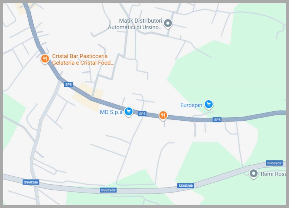Click the MD S.p.a text label
The width and height of the screenshot is (289, 208).
(111, 112)
